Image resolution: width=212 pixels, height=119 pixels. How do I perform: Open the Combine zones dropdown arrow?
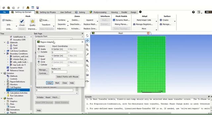[x=68, y=21]
